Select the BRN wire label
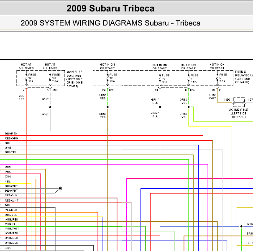 [8, 167]
